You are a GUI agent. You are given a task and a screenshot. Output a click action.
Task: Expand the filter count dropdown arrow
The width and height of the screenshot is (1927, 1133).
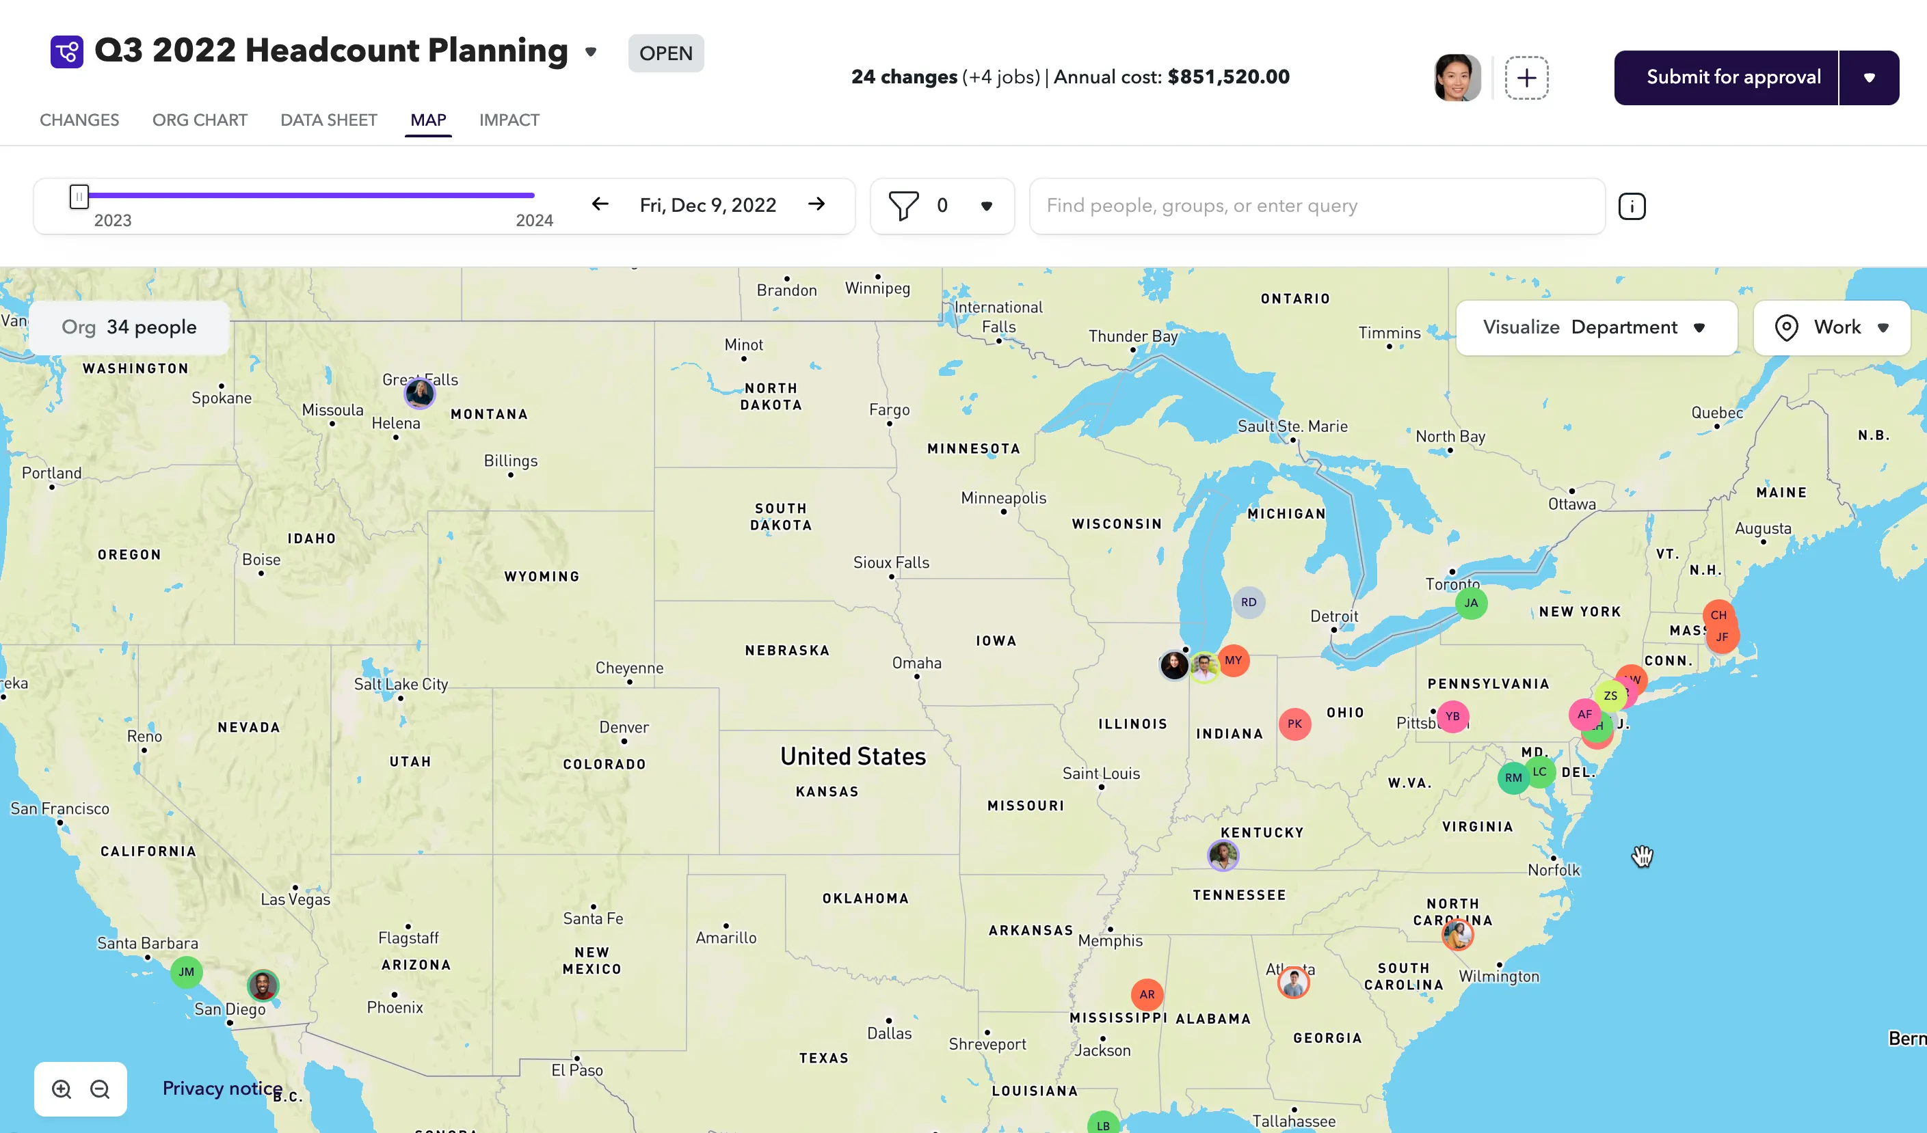pyautogui.click(x=987, y=206)
